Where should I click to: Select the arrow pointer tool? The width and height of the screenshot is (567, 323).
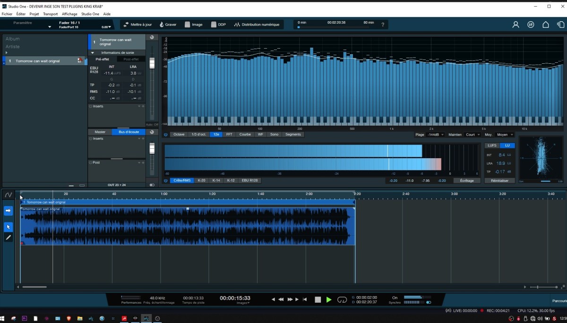(8, 227)
